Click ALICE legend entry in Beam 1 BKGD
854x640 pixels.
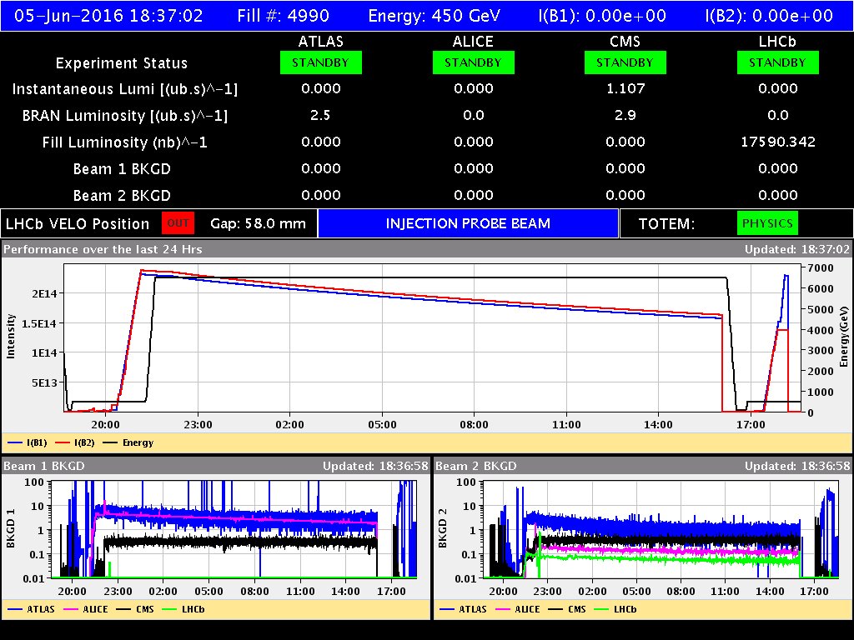[x=86, y=609]
